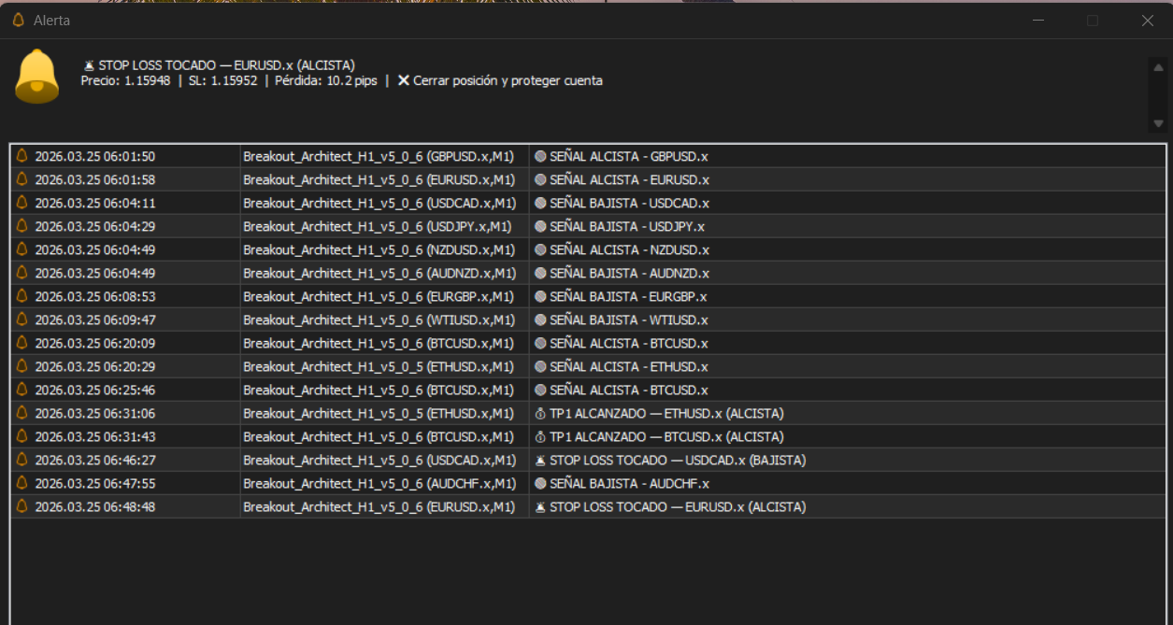Viewport: 1173px width, 625px height.
Task: Click the bell icon of the 06:31:43 alert
Action: click(22, 436)
